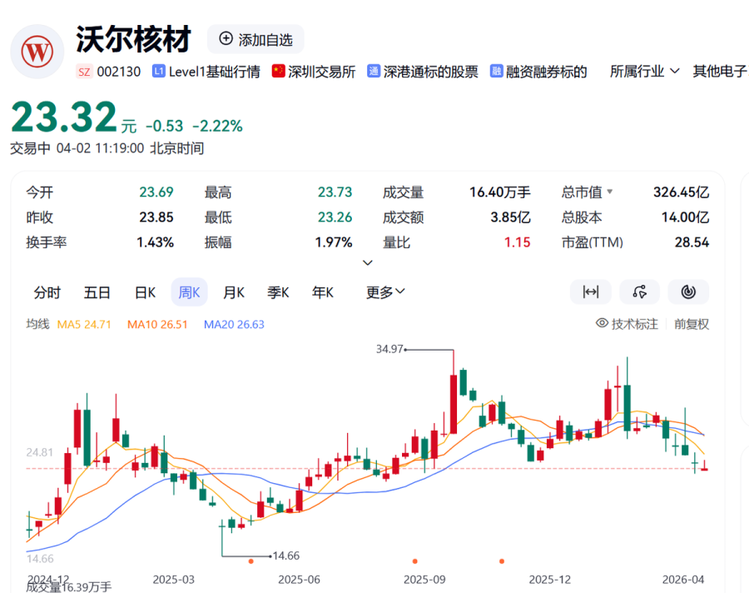Click the 沃尔核材 company logo
Screen dimensions: 749x593
[37, 52]
